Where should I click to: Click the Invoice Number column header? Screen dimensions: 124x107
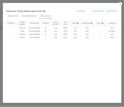coord(22,23)
